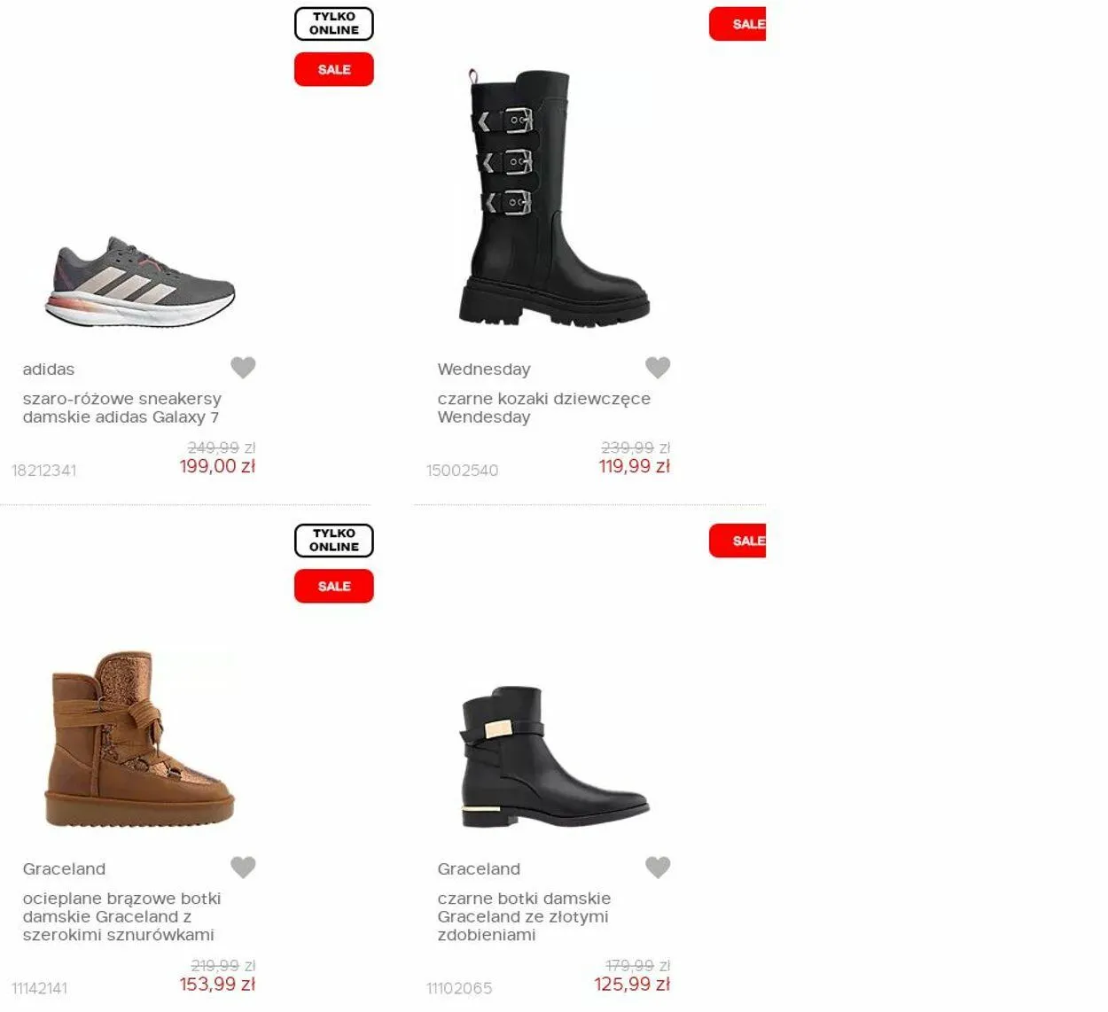Open adidas Galaxy 7 sneaker image

click(140, 282)
